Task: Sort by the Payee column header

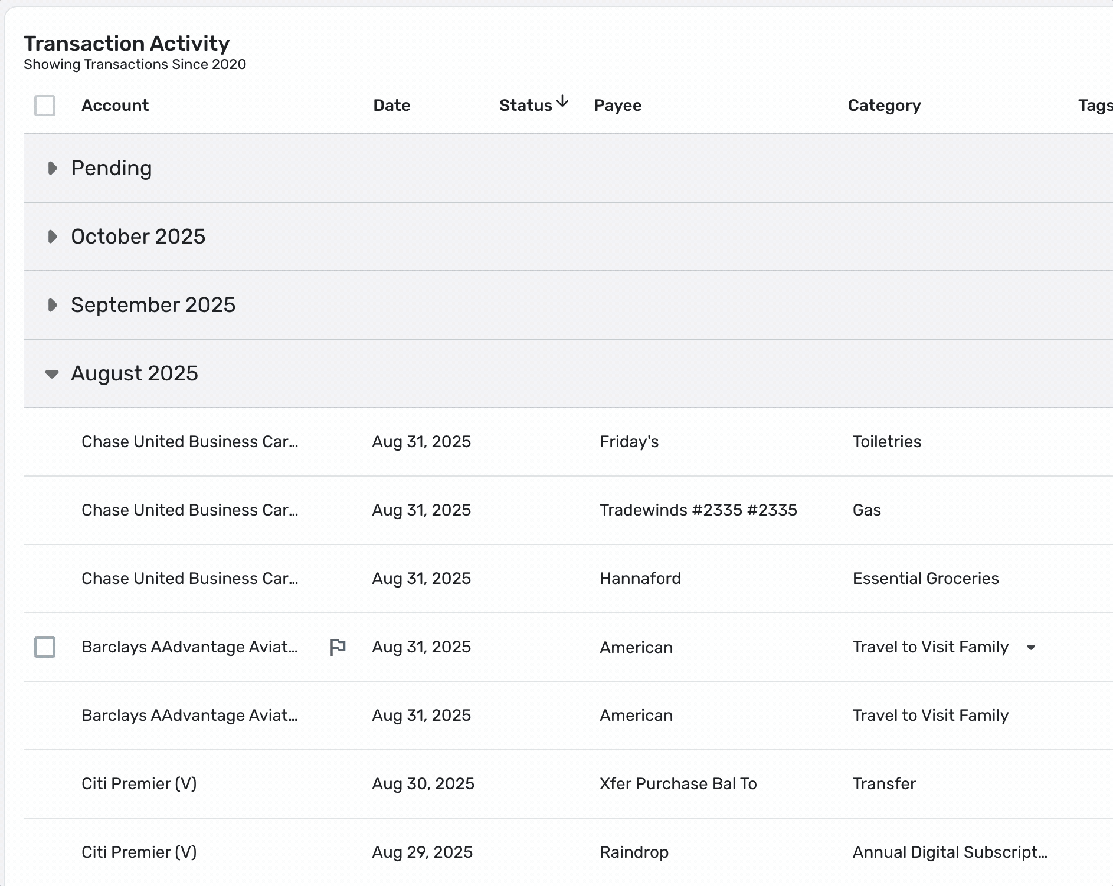Action: pos(617,106)
